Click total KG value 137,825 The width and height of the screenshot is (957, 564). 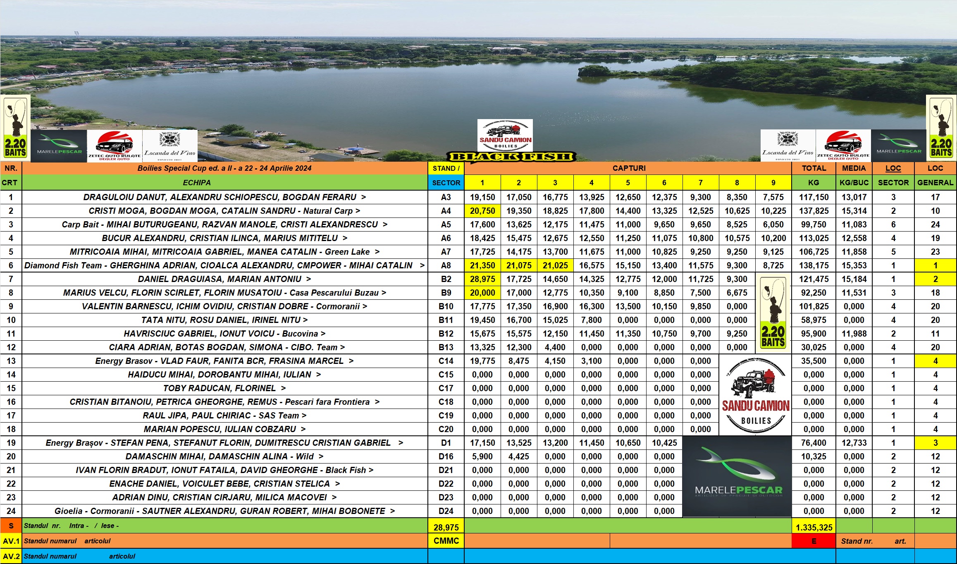(x=814, y=211)
